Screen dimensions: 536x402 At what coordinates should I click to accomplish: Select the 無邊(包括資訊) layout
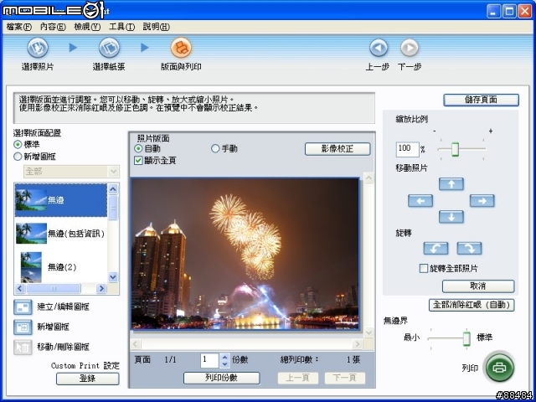pos(60,234)
